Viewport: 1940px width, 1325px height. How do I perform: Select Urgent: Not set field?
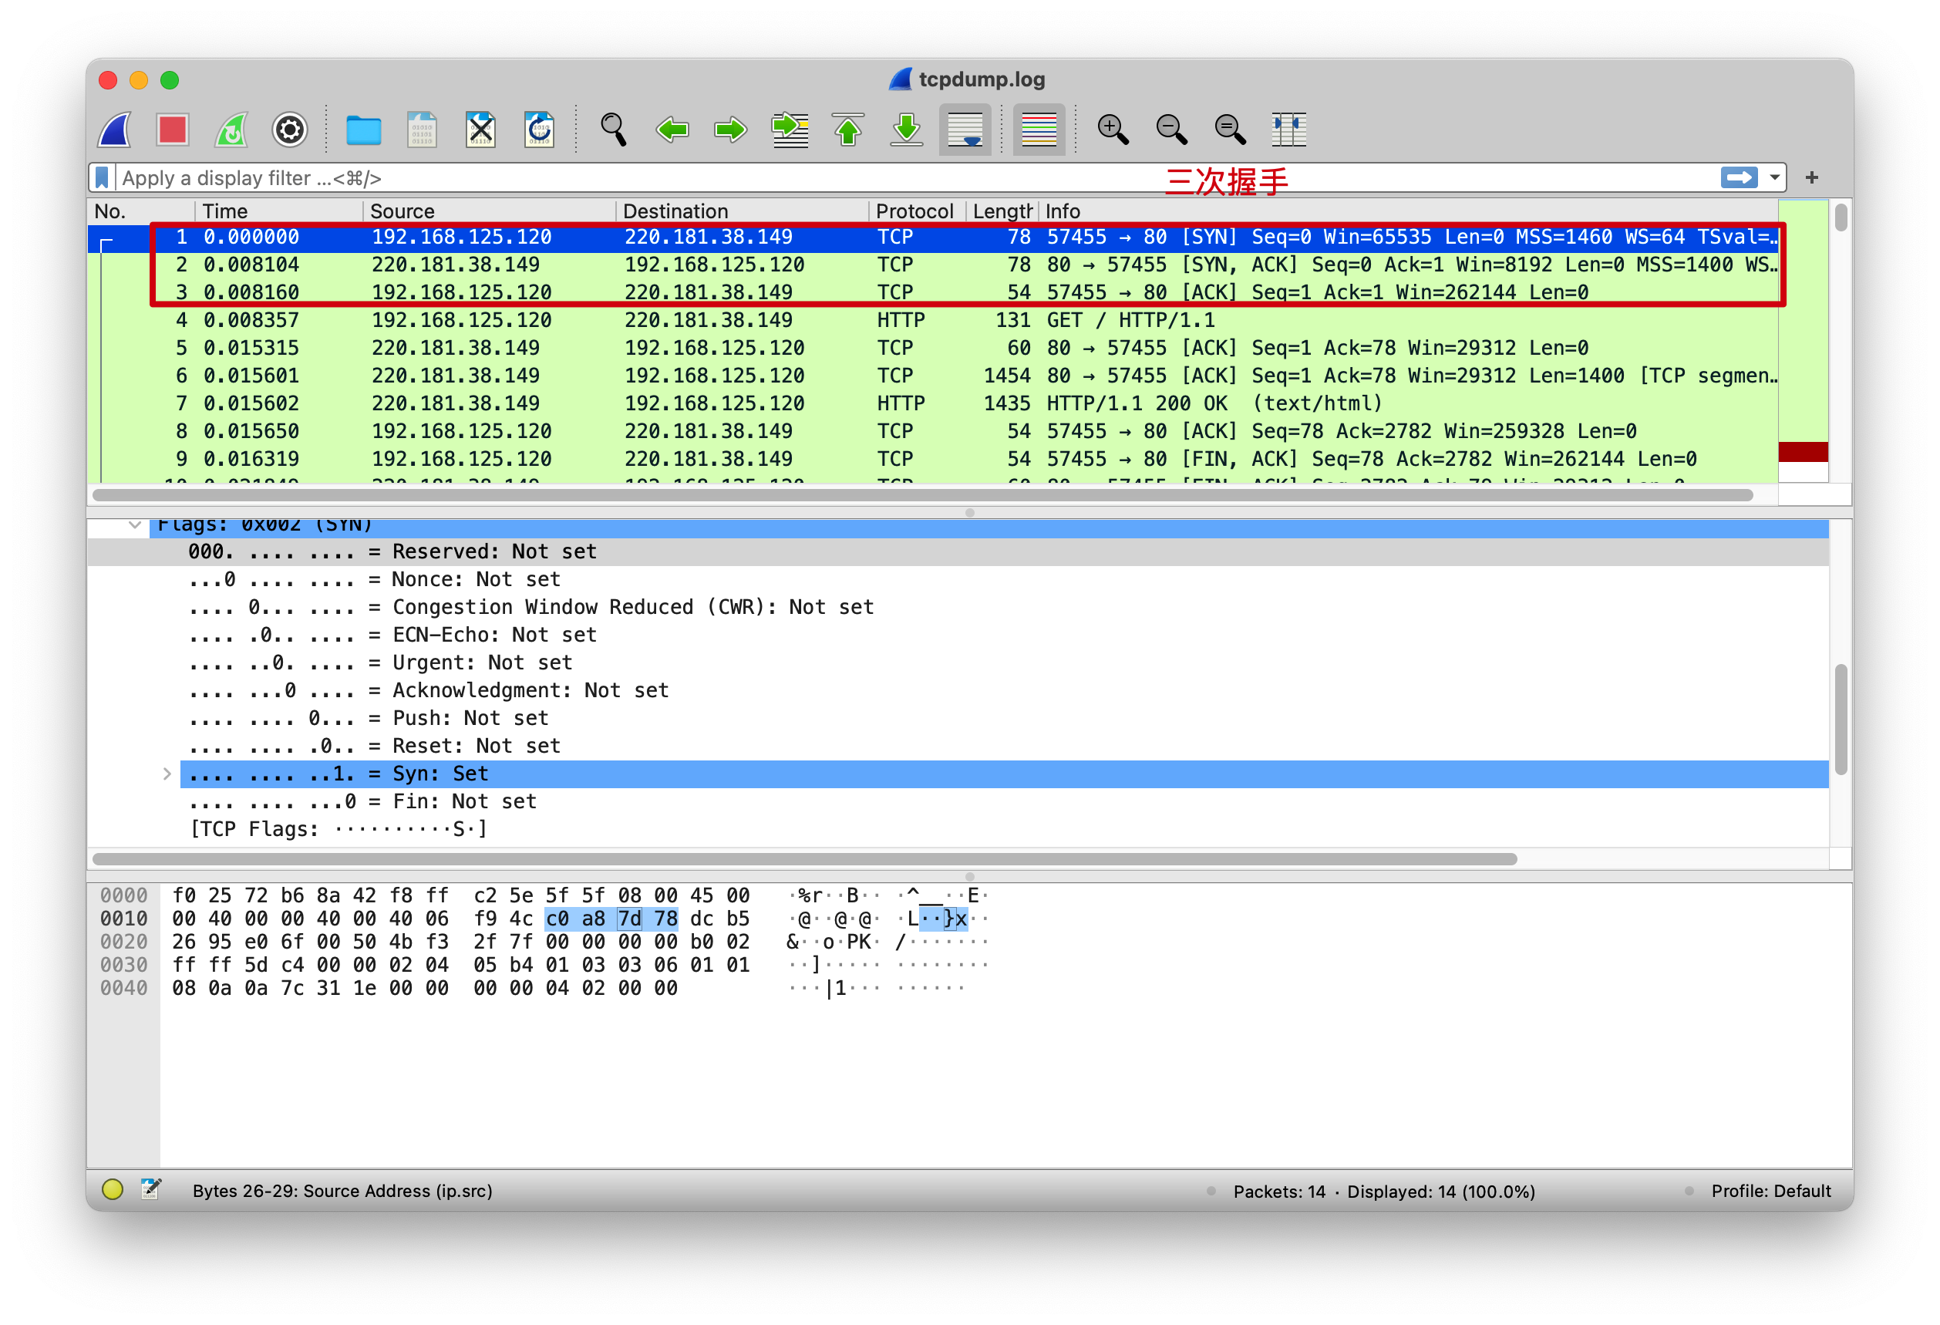tap(958, 663)
